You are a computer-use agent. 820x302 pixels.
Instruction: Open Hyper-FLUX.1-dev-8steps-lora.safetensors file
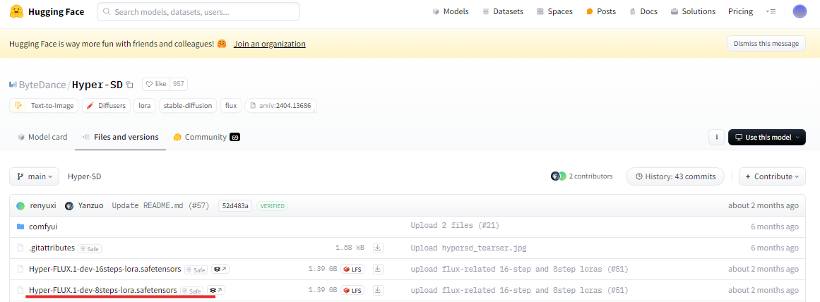point(103,289)
